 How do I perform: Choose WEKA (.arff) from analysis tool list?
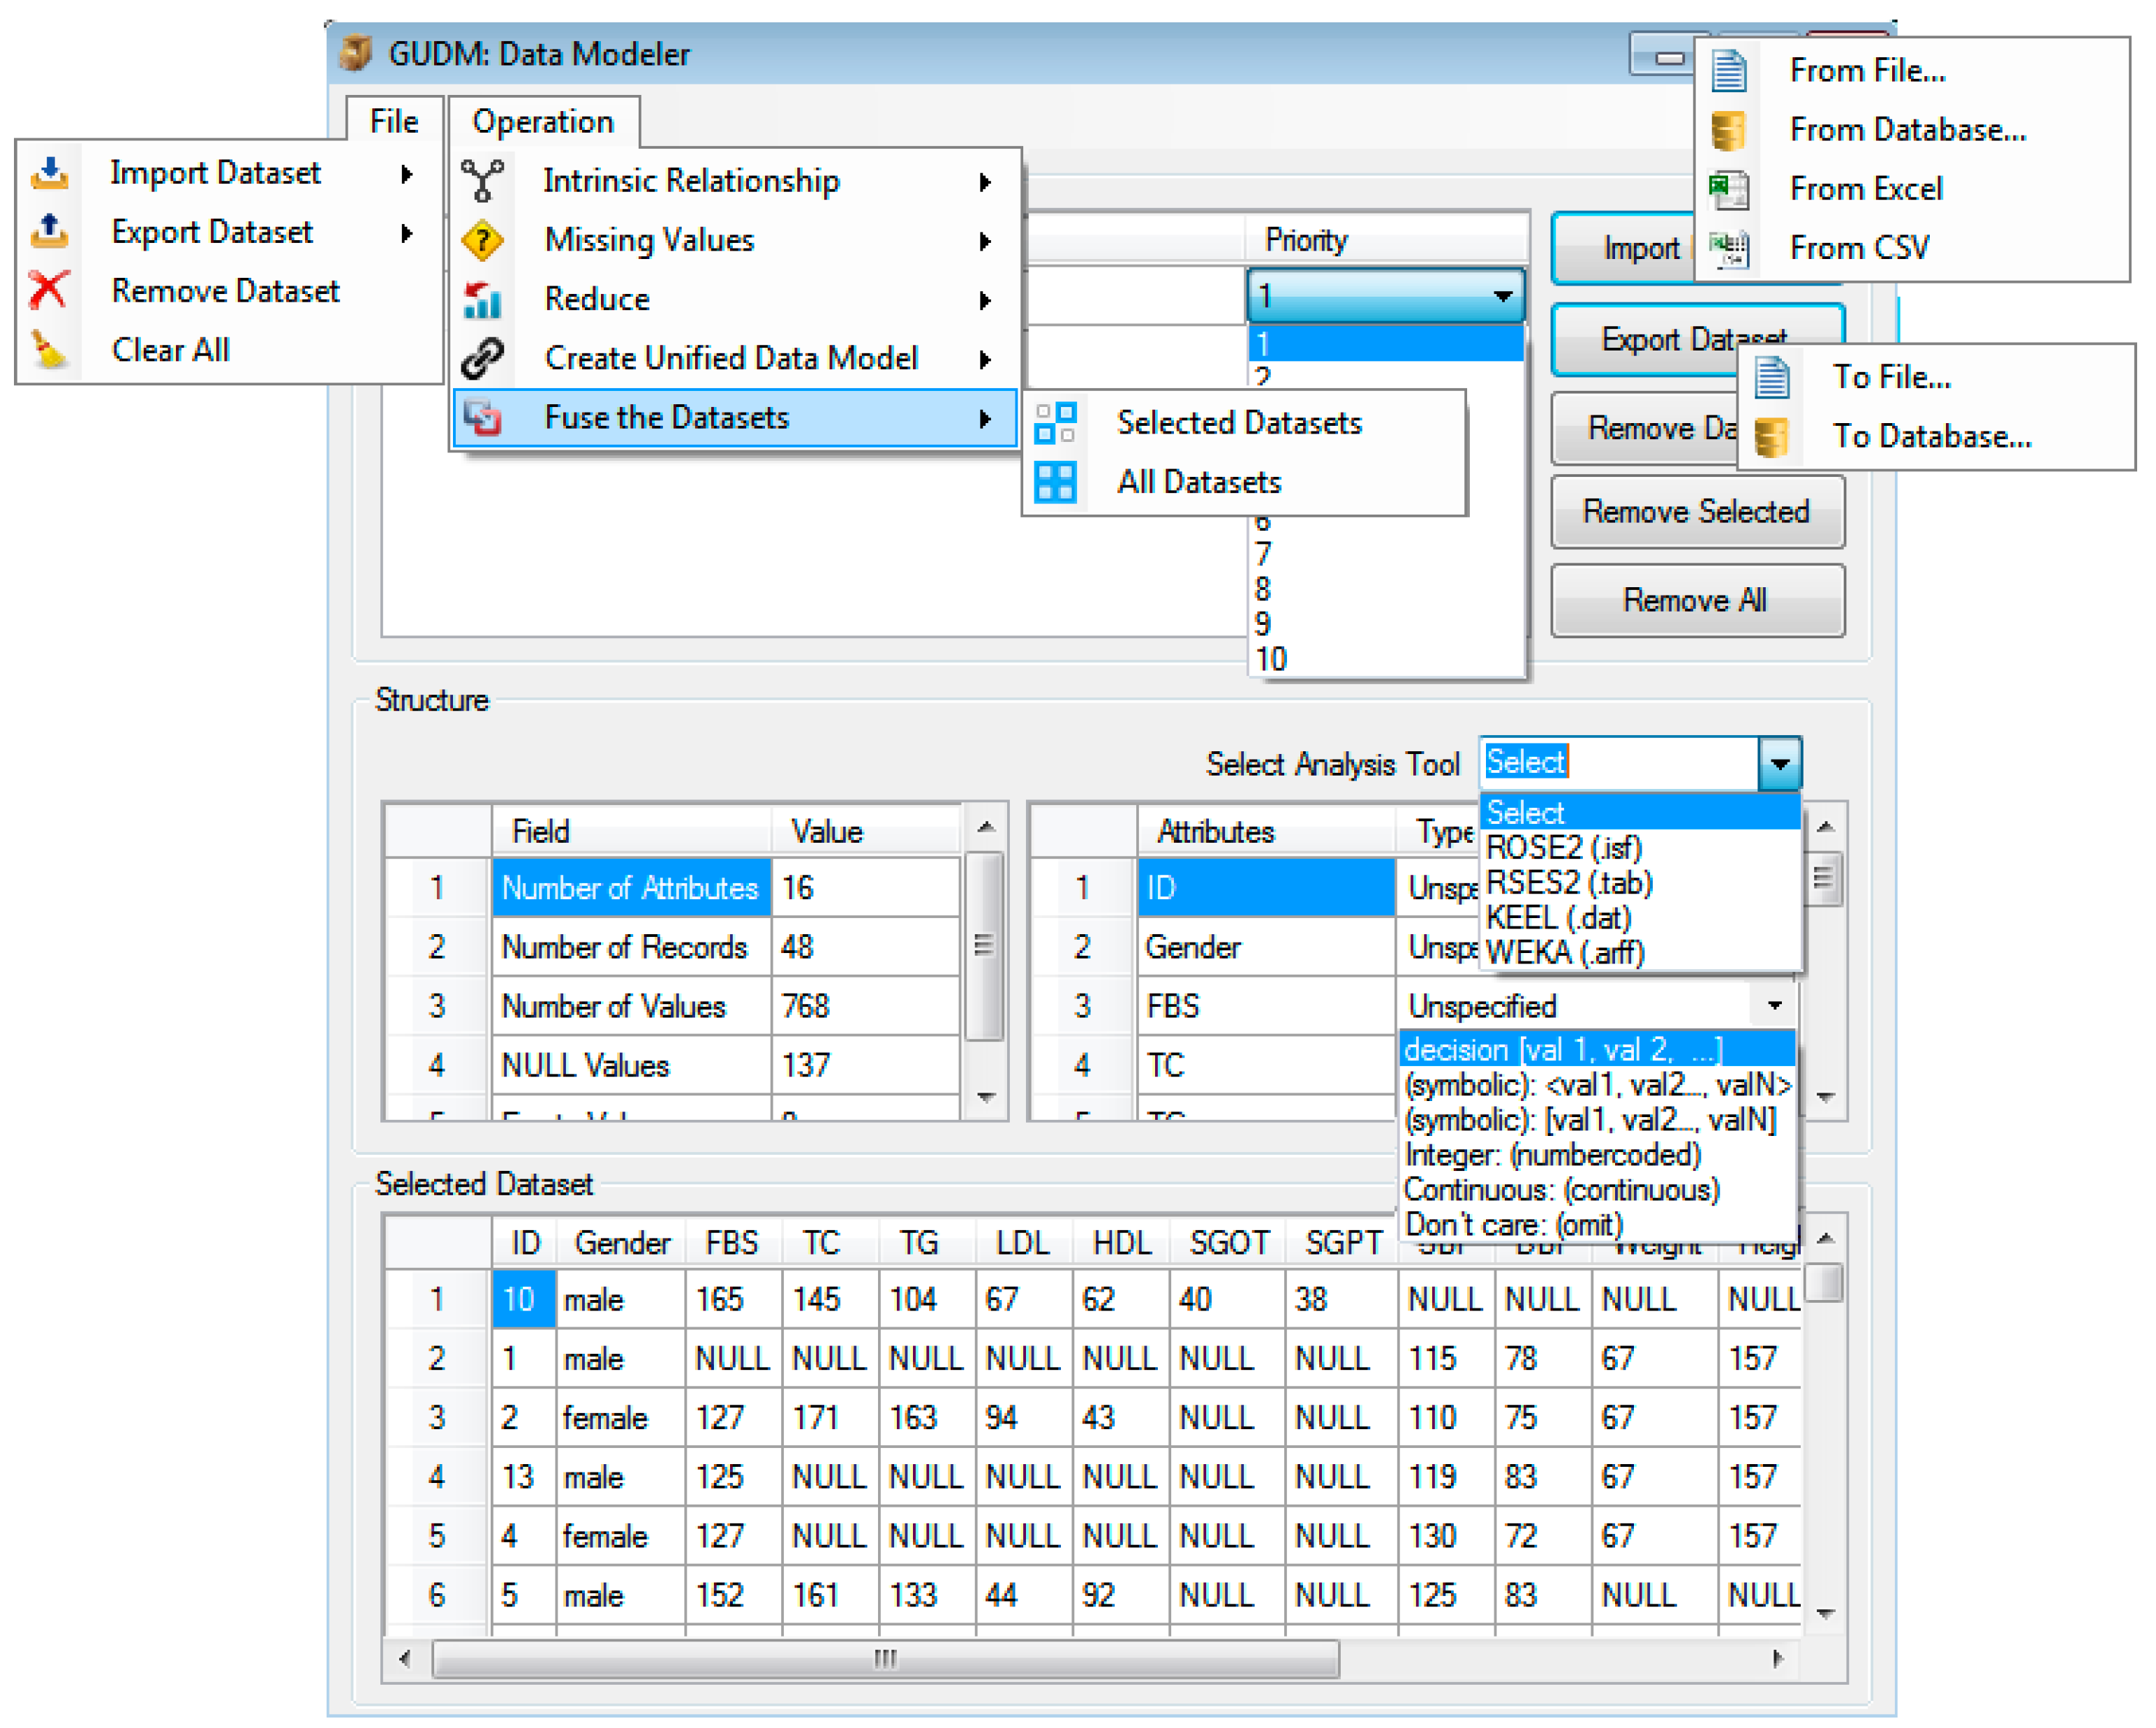pyautogui.click(x=1565, y=954)
